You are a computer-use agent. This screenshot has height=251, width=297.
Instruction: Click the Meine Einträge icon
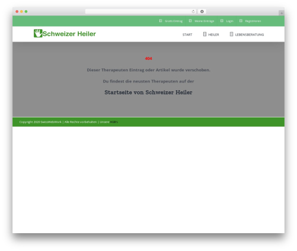tap(190, 21)
